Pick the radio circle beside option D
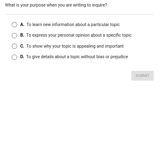This screenshot has width=165, height=149. click(14, 57)
